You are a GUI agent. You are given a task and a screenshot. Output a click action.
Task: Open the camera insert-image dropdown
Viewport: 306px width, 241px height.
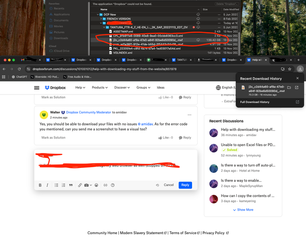[88, 185]
